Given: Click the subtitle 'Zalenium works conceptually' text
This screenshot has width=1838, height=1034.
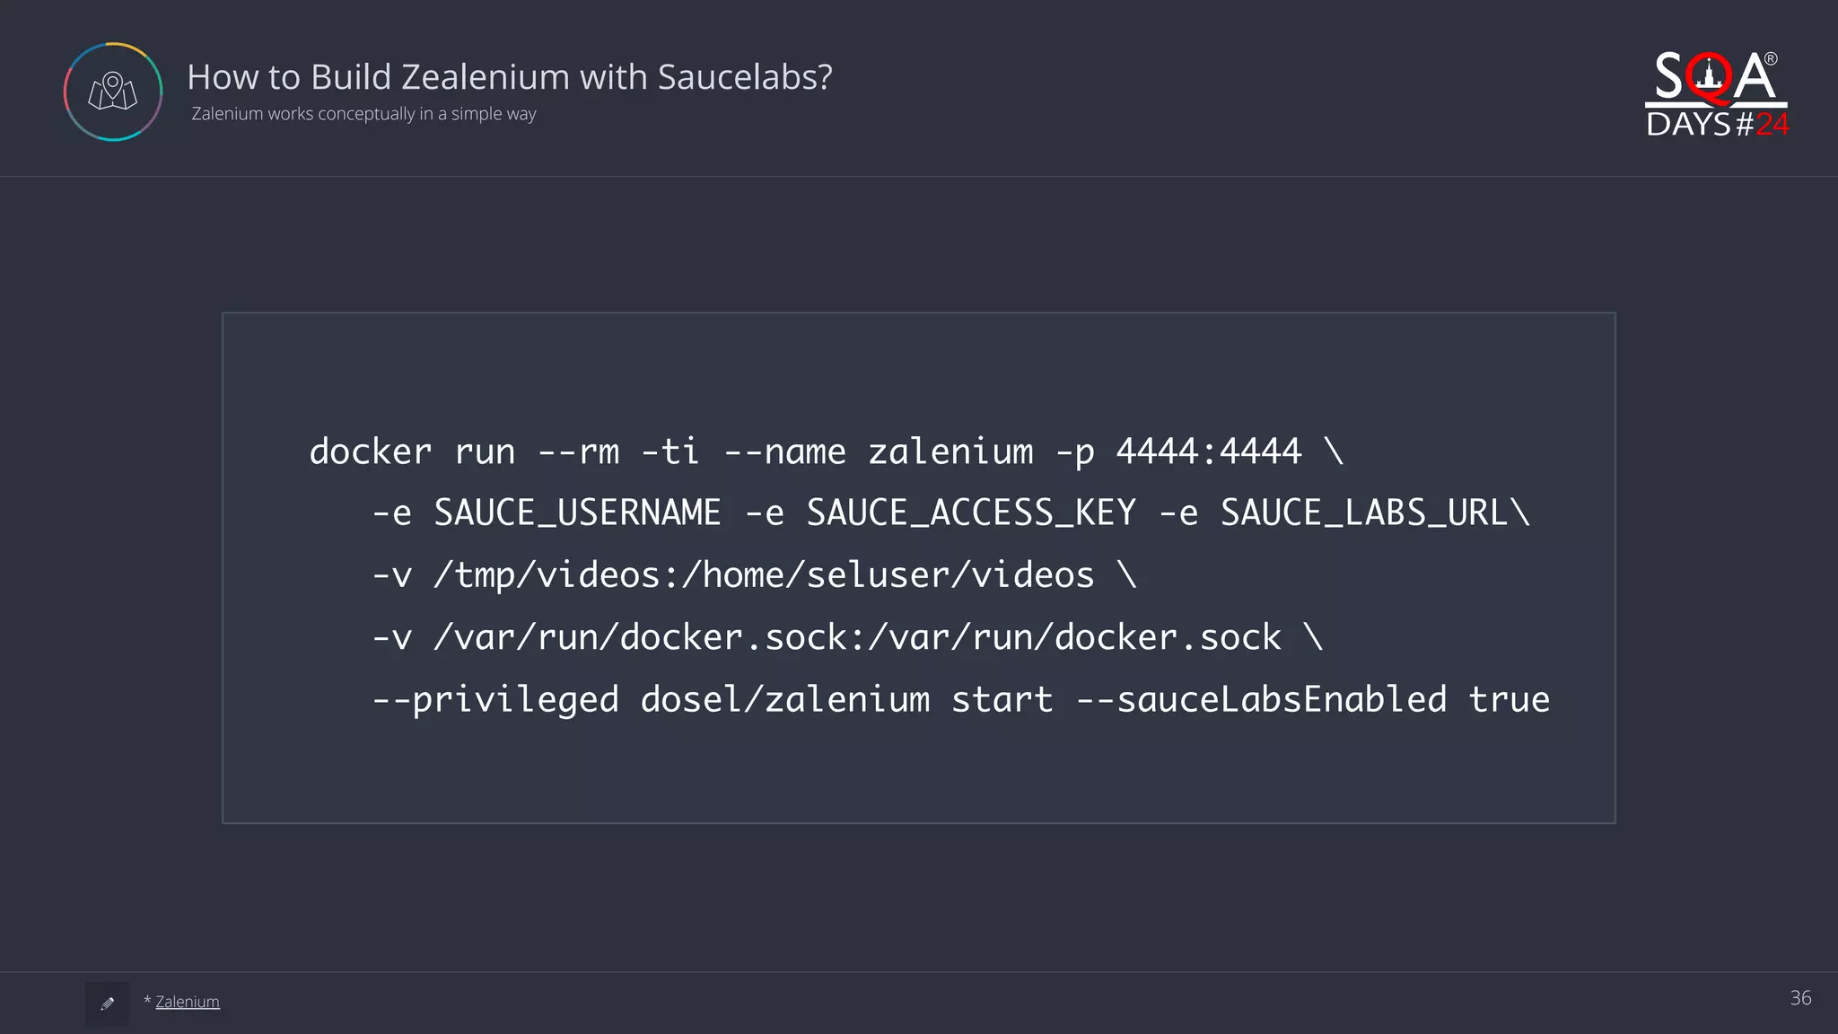Looking at the screenshot, I should pos(363,114).
